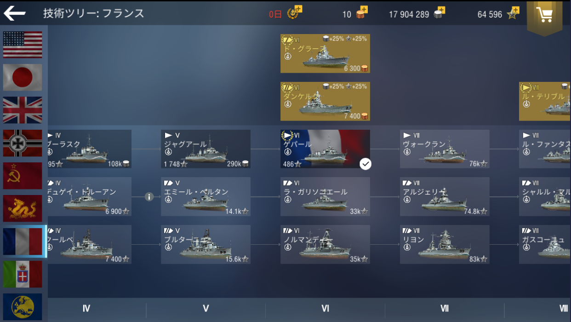
Task: Select the USA flag nation
Action: (x=23, y=45)
